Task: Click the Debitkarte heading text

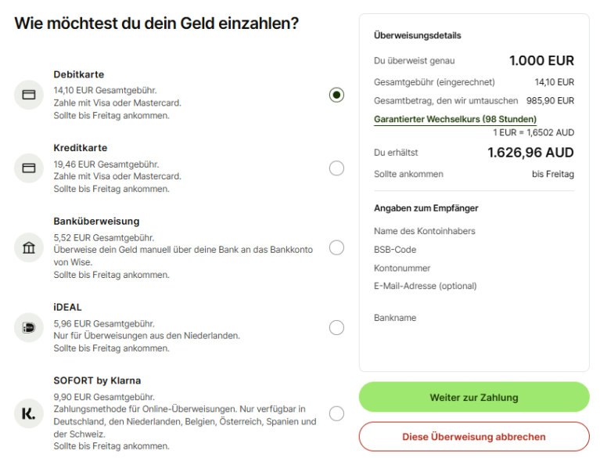Action: point(79,74)
